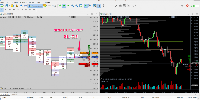
Task: Switch to candlestick chart display
Action: [64, 6]
